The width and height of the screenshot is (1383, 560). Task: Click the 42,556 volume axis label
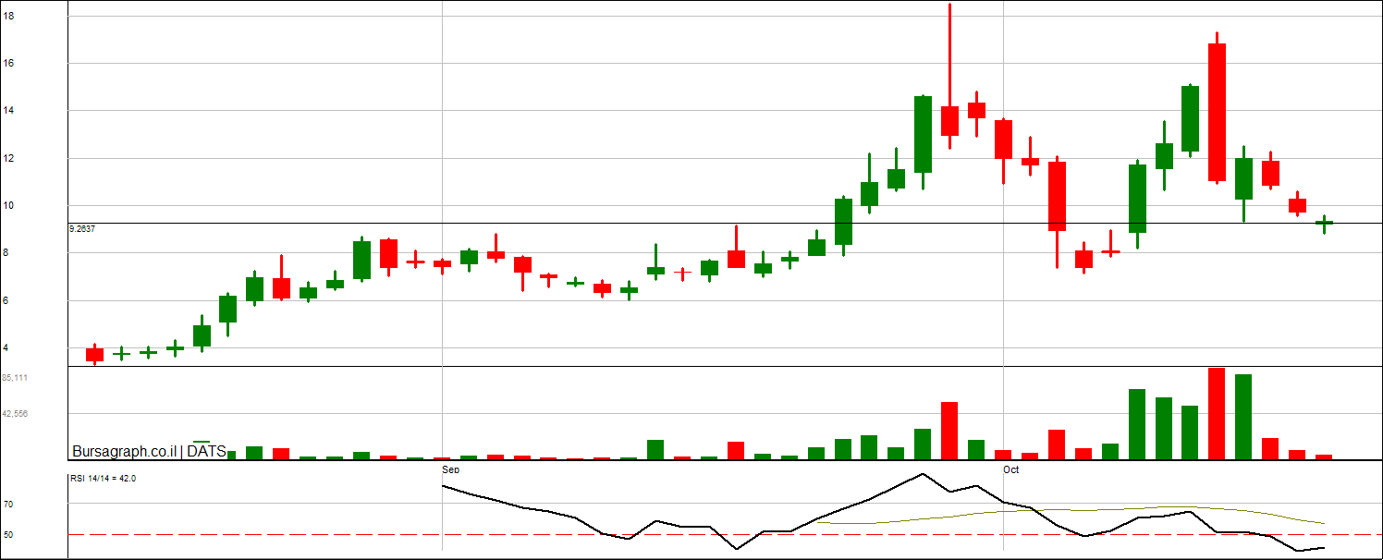click(15, 414)
